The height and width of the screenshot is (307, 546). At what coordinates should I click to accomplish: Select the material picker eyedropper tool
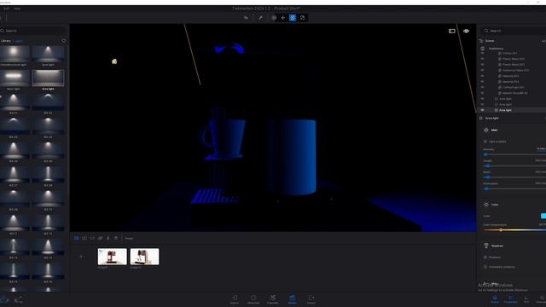[x=260, y=18]
